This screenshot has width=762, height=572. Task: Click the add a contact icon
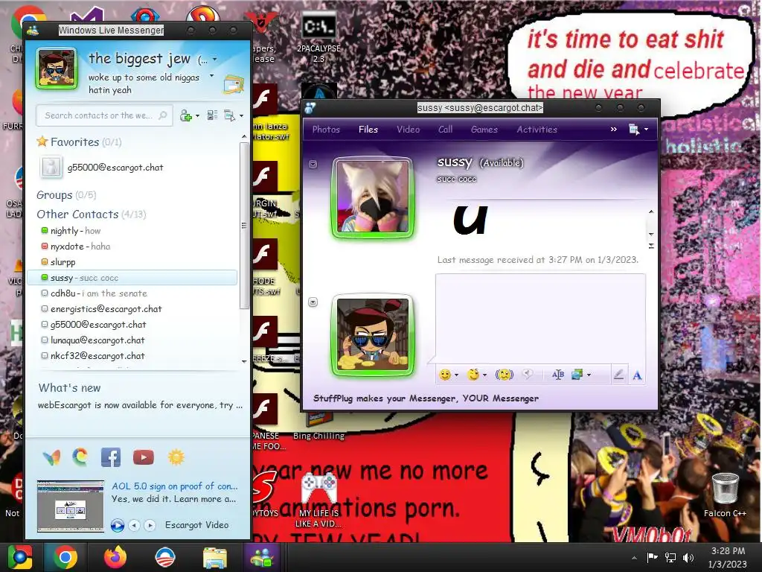pyautogui.click(x=185, y=115)
